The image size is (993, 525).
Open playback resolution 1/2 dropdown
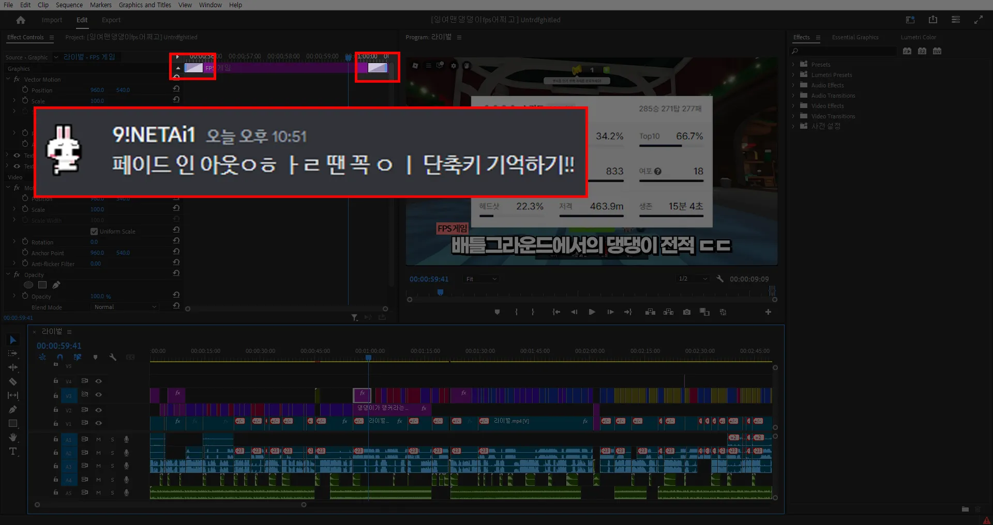(x=692, y=279)
